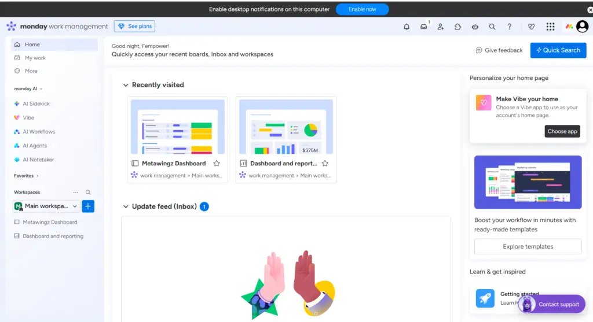Add new item with blue plus button
Screen dimensions: 593x322
88,206
